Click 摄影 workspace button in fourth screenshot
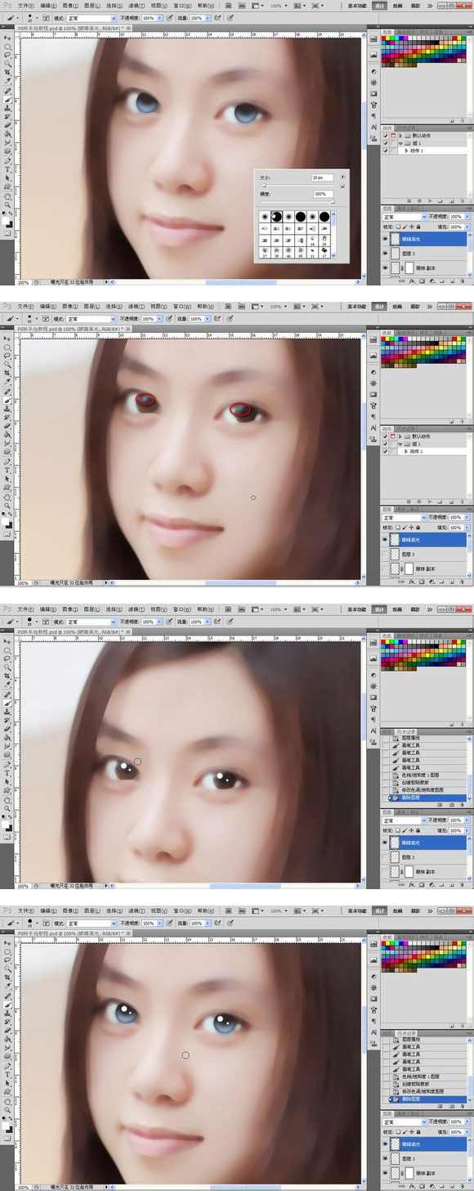474x1191 pixels. point(415,910)
